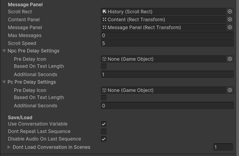This screenshot has width=239, height=156.
Task: Click the Npc Pre Delay Icon label
Action: [x=30, y=59]
